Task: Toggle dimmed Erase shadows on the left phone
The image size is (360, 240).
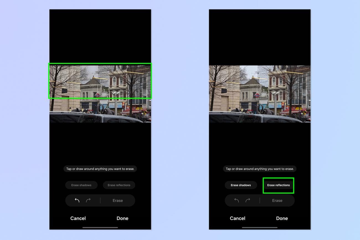Action: tap(81, 185)
